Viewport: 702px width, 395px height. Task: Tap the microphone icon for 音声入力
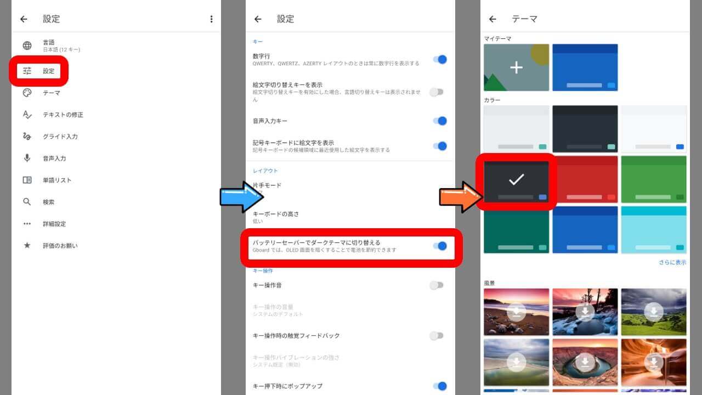(27, 158)
